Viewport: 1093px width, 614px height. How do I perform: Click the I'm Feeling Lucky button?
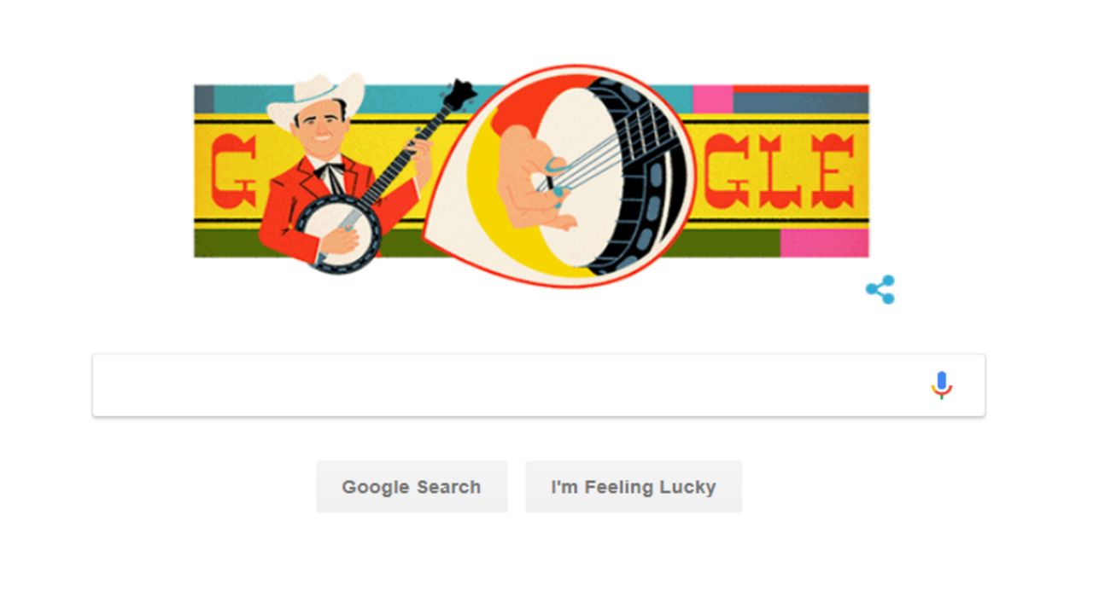634,487
